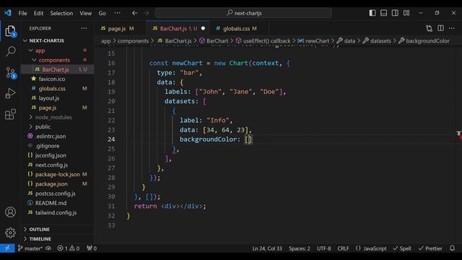
Task: Change indentation via Spaces: 2
Action: [x=300, y=248]
